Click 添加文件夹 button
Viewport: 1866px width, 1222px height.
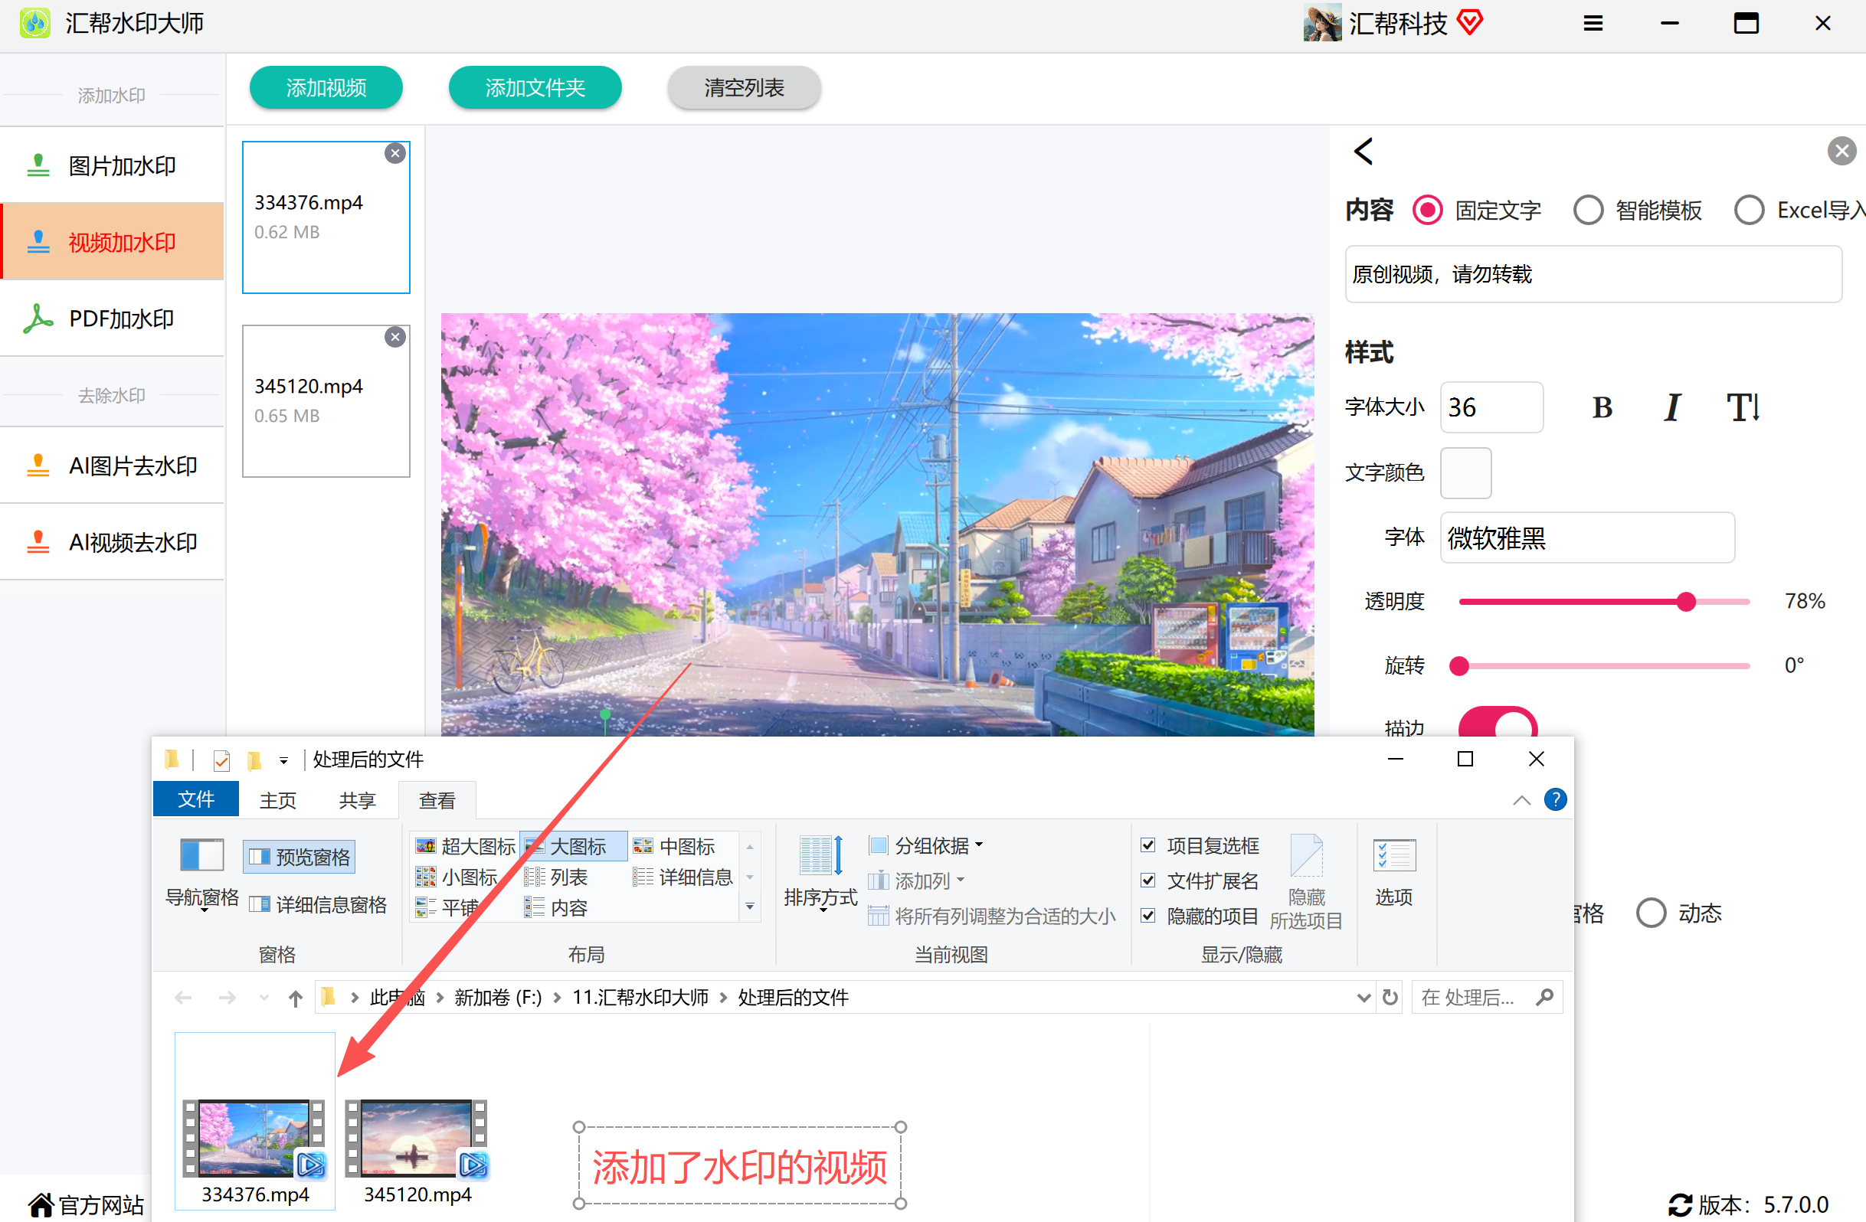tap(535, 88)
